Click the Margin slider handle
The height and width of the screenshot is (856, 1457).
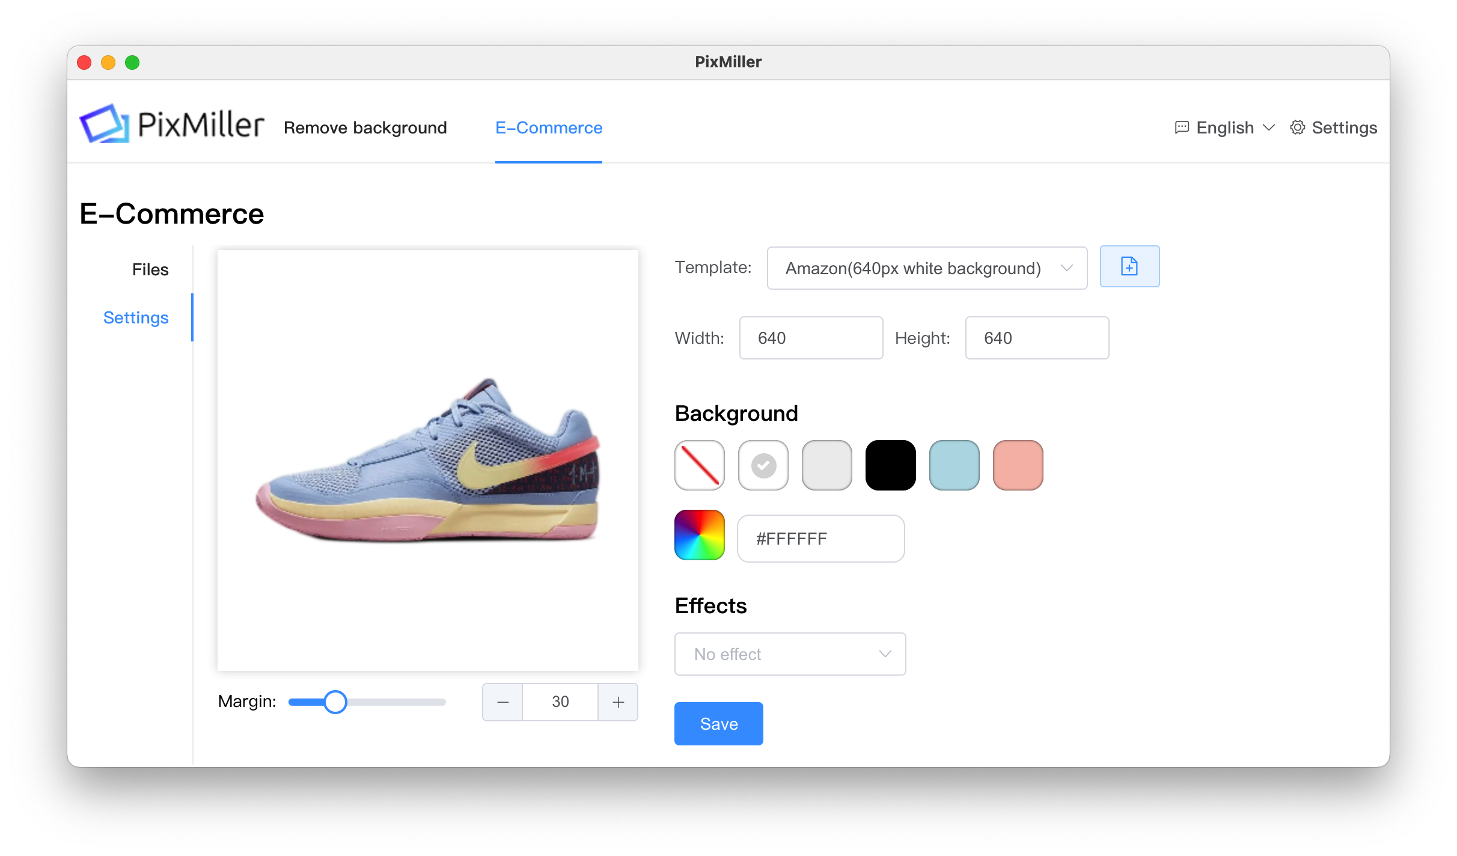pyautogui.click(x=335, y=702)
